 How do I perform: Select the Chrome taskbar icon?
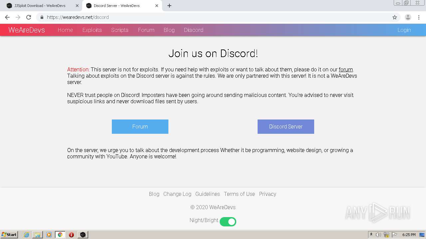click(60, 235)
